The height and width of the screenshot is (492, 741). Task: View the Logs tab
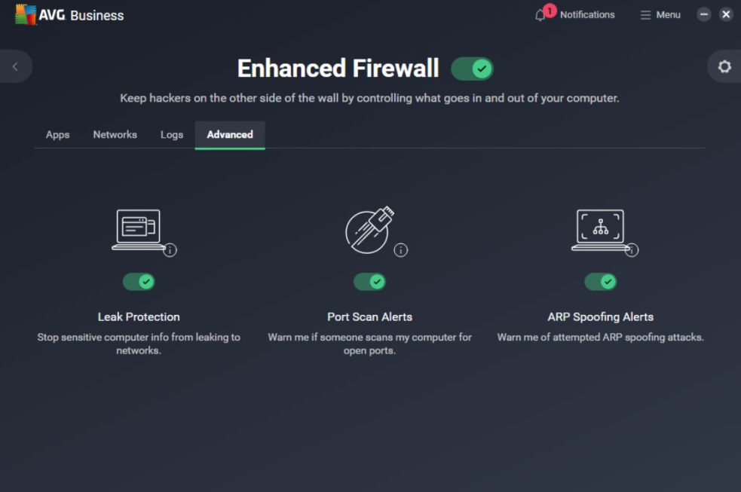point(171,135)
